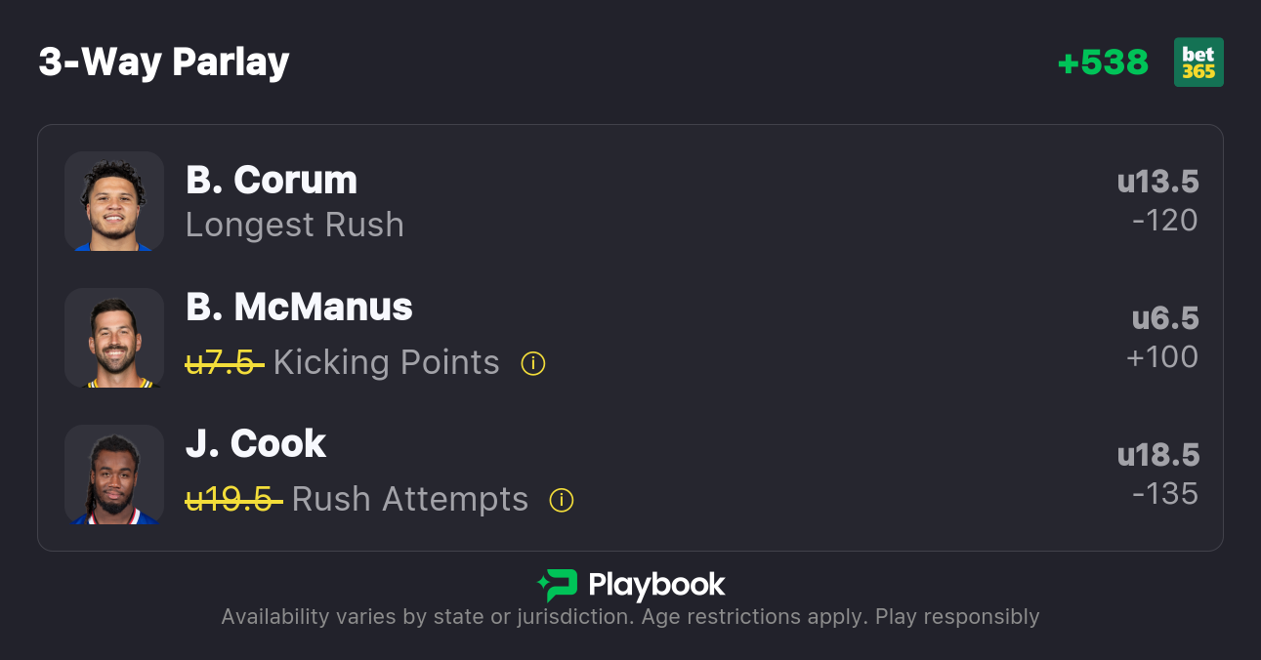
Task: Open J. Cook's player headshot
Action: click(114, 474)
